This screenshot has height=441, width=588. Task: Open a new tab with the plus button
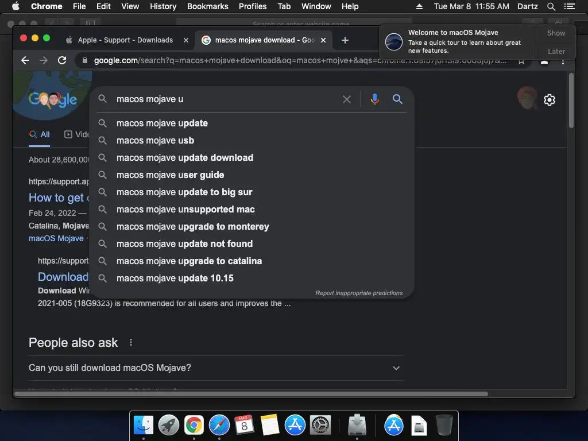tap(345, 40)
